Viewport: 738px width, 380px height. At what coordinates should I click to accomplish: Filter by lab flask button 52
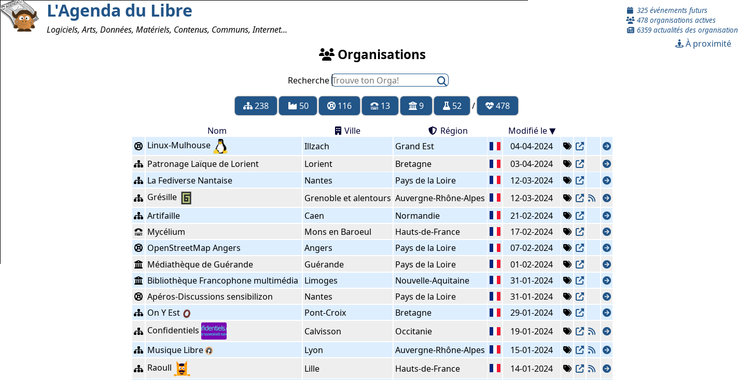tap(452, 106)
